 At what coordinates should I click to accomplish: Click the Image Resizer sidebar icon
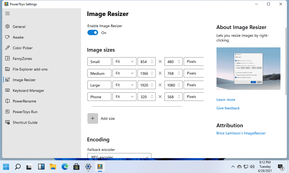pos(7,80)
